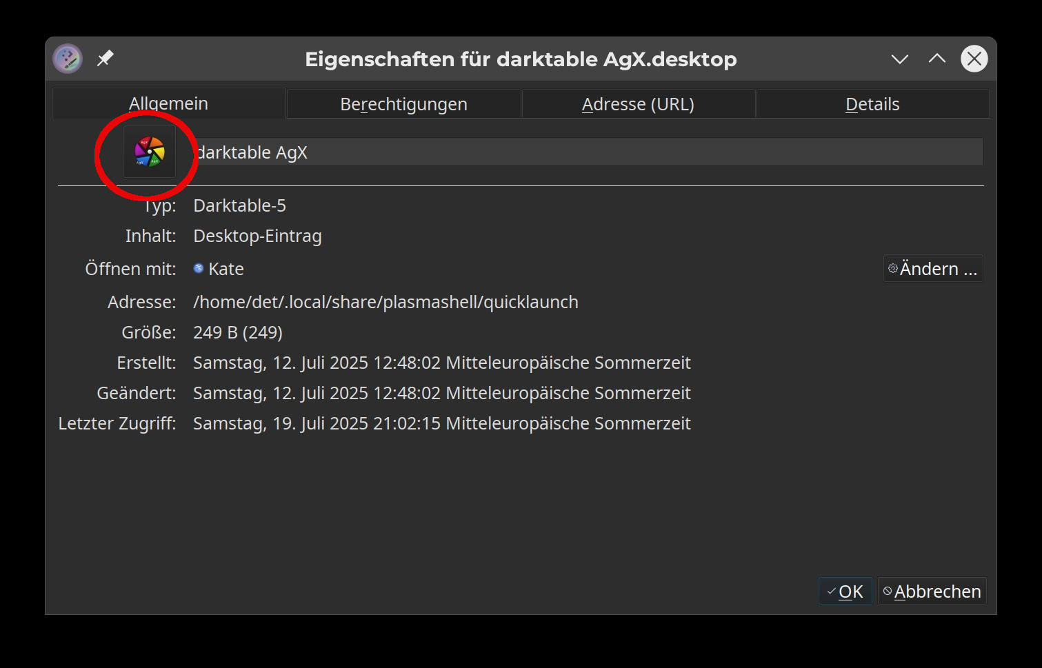Focus the darktable AgX name field
This screenshot has width=1042, height=668.
588,152
